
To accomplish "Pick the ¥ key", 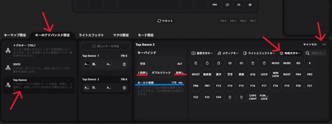I will click(310, 63).
